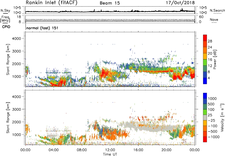Click the dotted line in the frequency panel
This screenshot has width=225, height=156.
point(110,19)
